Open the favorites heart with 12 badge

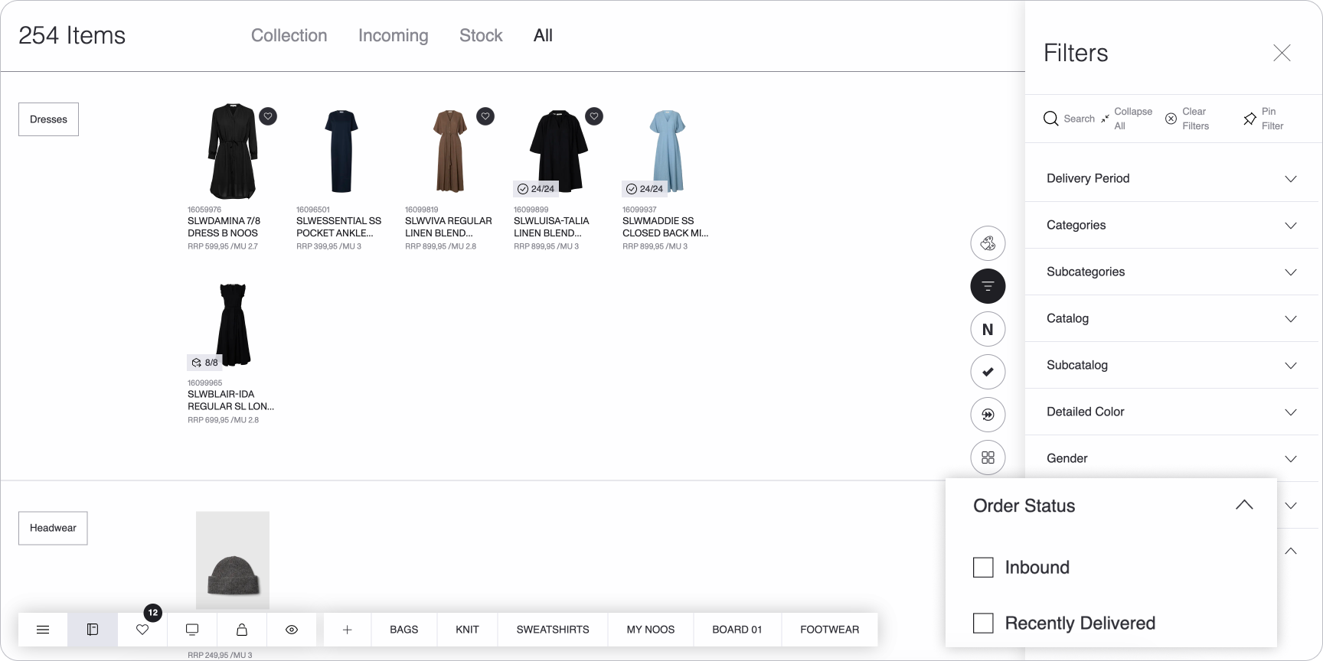pos(142,630)
